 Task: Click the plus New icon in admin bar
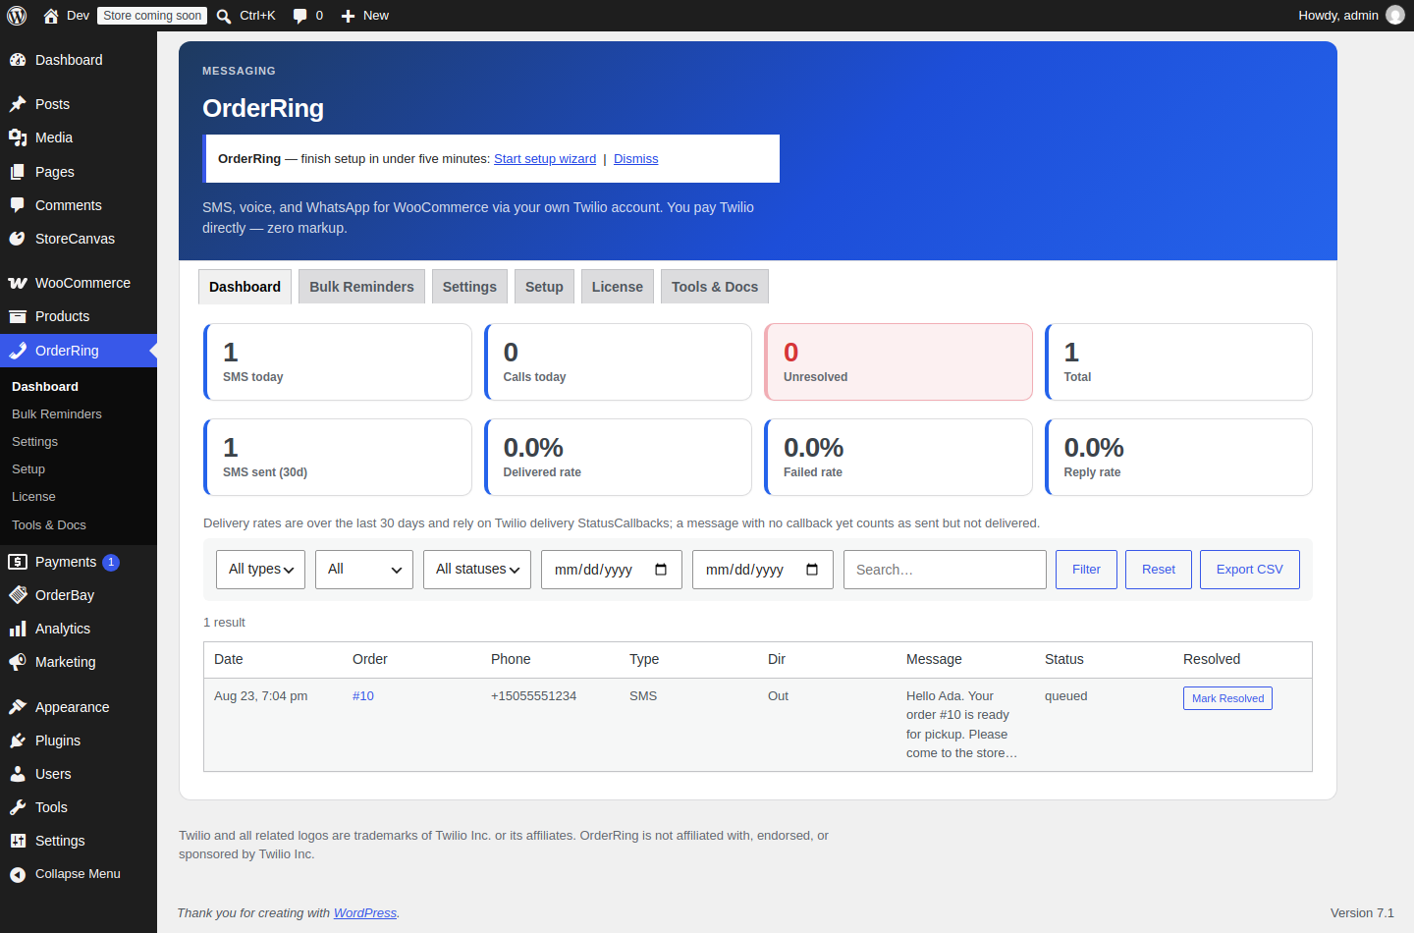pyautogui.click(x=348, y=16)
